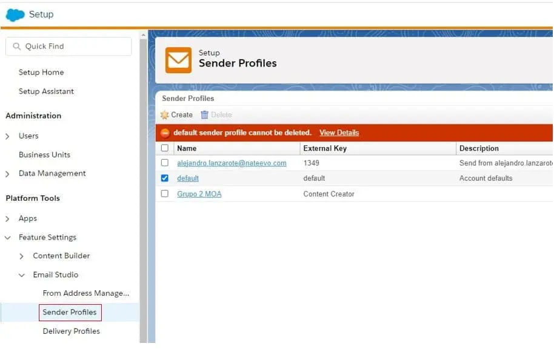Expand the Data Management section
The width and height of the screenshot is (554, 349).
point(8,174)
